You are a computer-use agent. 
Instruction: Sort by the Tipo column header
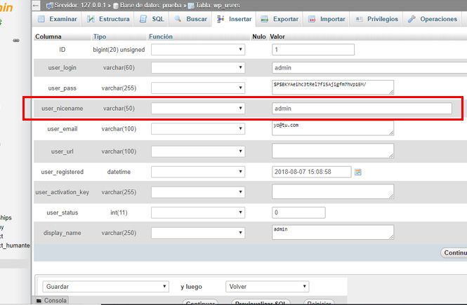point(100,36)
